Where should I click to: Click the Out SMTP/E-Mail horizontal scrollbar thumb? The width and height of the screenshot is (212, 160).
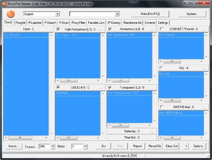tap(172, 138)
